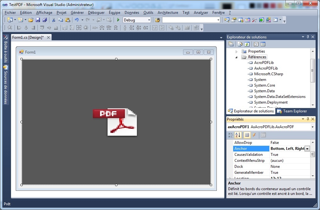The image size is (320, 210).
Task: Open the Déboguer menu
Action: point(96,13)
